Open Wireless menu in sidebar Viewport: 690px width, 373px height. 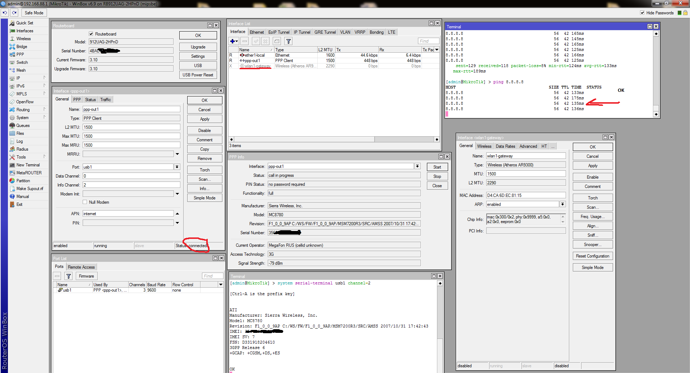tap(23, 39)
